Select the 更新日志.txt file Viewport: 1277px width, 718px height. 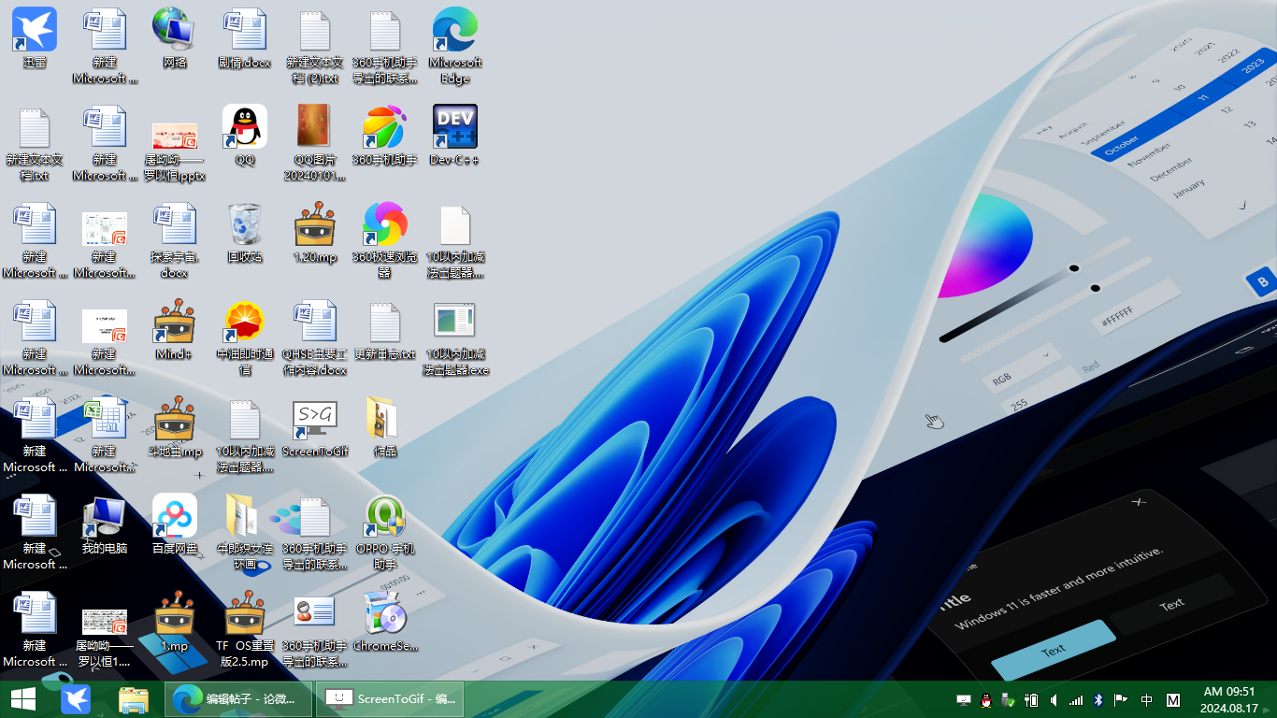[385, 330]
